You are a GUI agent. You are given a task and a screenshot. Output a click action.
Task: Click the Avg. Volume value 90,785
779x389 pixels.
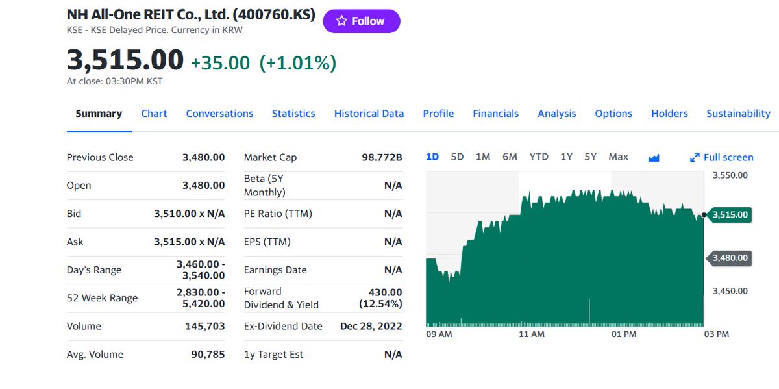(x=208, y=355)
